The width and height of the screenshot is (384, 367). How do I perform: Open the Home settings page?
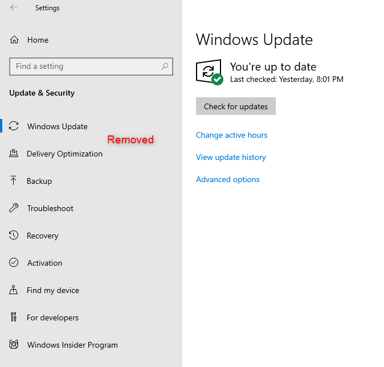click(91, 40)
